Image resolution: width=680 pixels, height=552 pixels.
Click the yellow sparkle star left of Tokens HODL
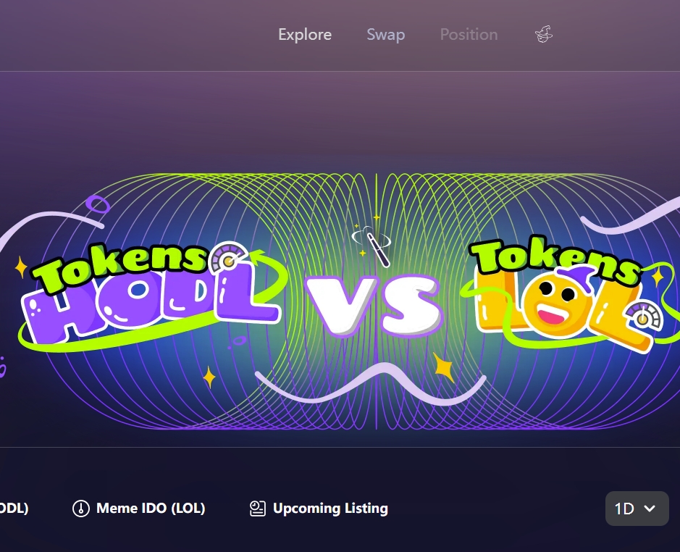pyautogui.click(x=21, y=267)
